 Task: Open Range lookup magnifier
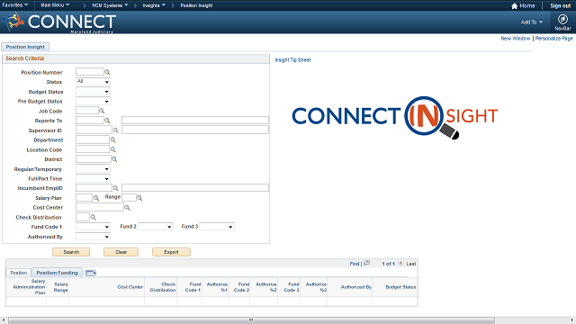tap(139, 198)
